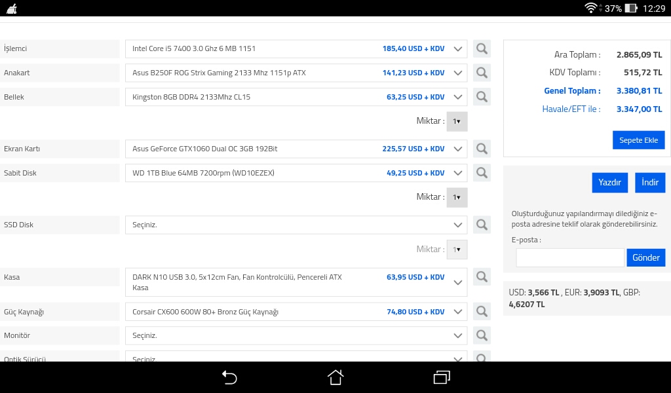Change Miktar quantity under SSD Disk row
671x393 pixels.
pos(457,250)
